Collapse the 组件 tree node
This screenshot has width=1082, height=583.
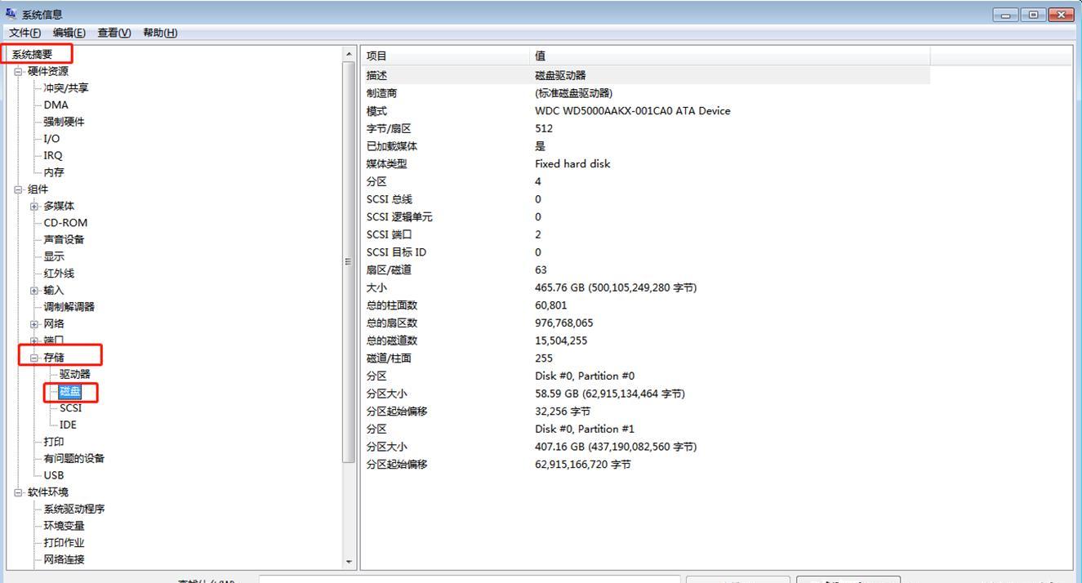[18, 189]
